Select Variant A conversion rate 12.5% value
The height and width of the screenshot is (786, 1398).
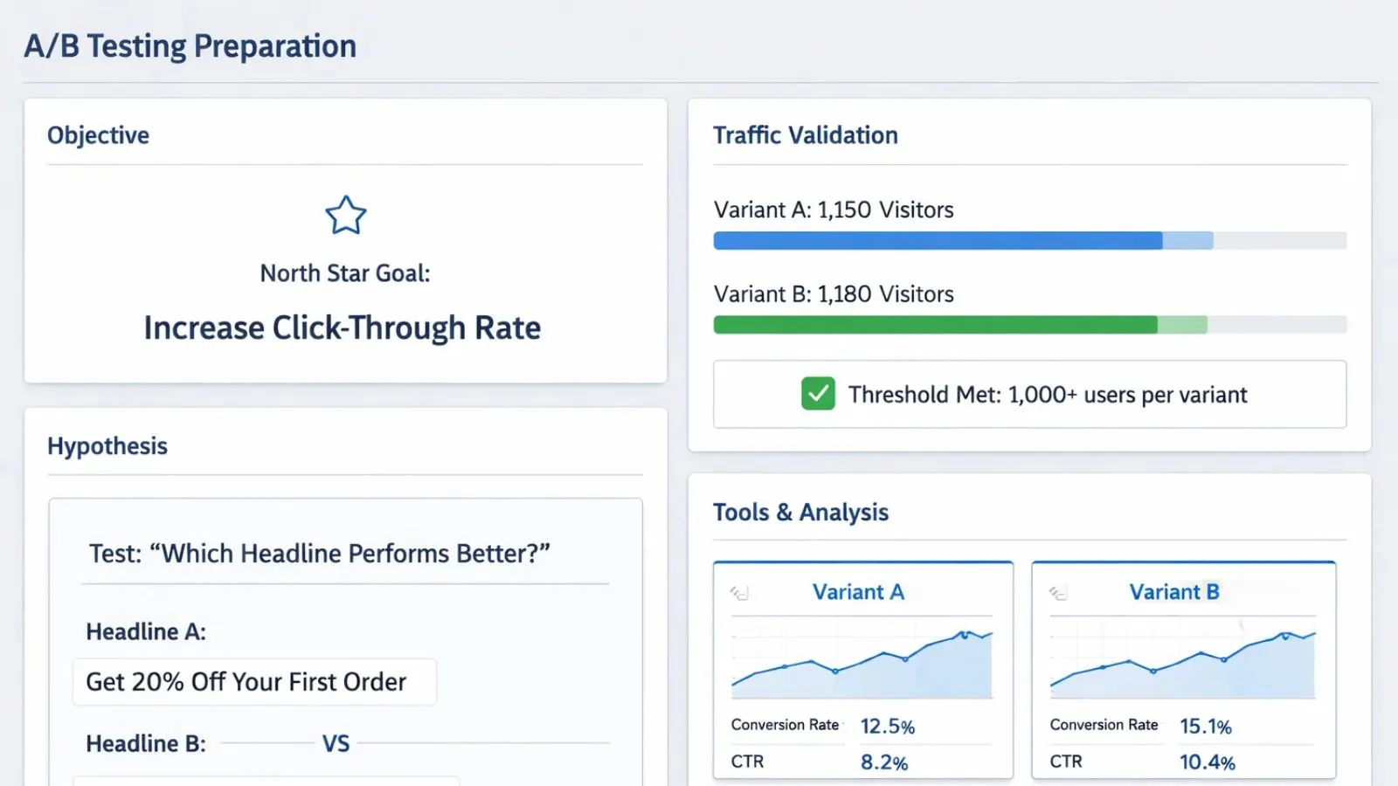[x=887, y=726]
